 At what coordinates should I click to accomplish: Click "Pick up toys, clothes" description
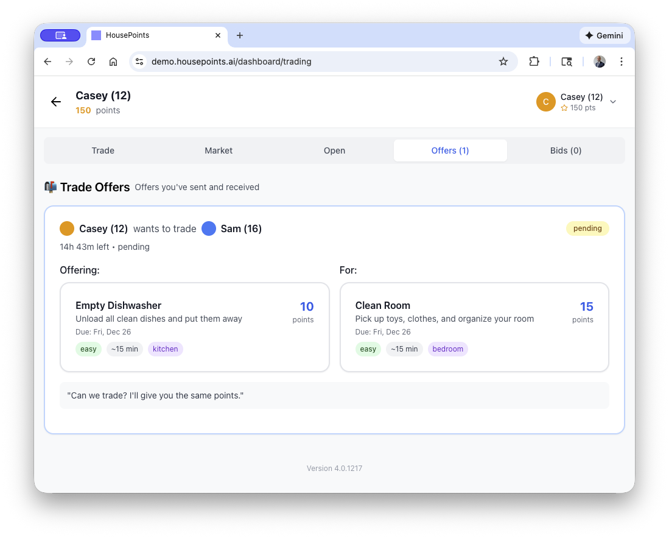444,319
